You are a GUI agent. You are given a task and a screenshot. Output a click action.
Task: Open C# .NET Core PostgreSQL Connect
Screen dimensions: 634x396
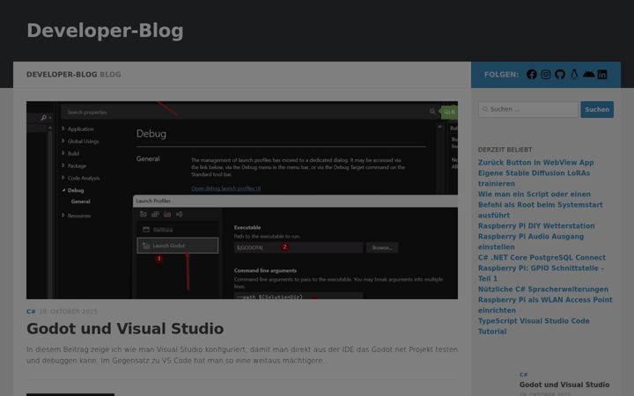542,257
